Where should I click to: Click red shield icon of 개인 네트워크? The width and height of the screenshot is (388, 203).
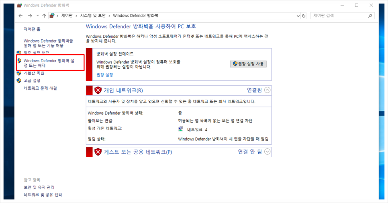click(x=98, y=90)
